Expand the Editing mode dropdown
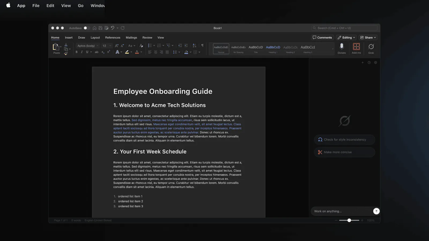 (346, 37)
